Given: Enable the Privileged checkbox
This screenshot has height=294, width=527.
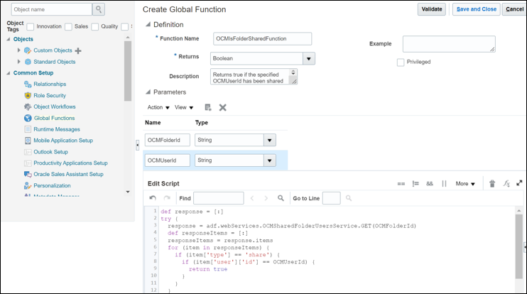Looking at the screenshot, I should (x=401, y=62).
